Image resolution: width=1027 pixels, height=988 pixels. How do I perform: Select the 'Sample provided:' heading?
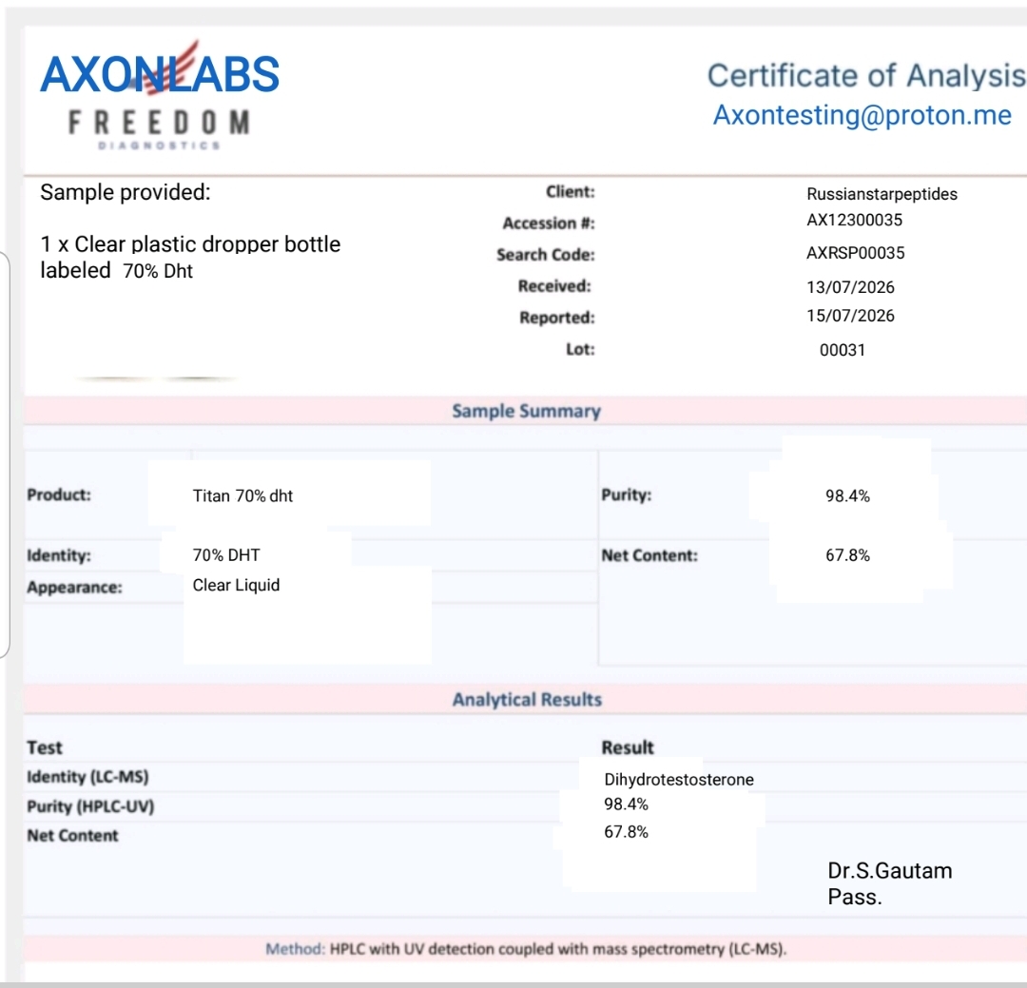pos(126,192)
